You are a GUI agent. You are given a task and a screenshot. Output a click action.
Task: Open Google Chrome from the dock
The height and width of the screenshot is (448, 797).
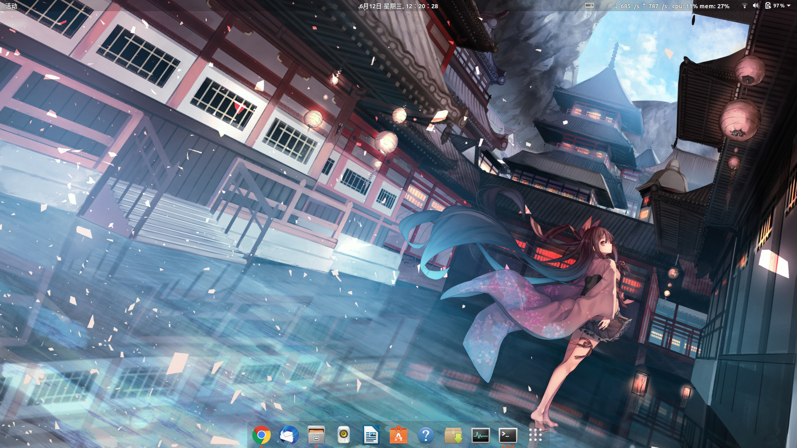coord(261,435)
